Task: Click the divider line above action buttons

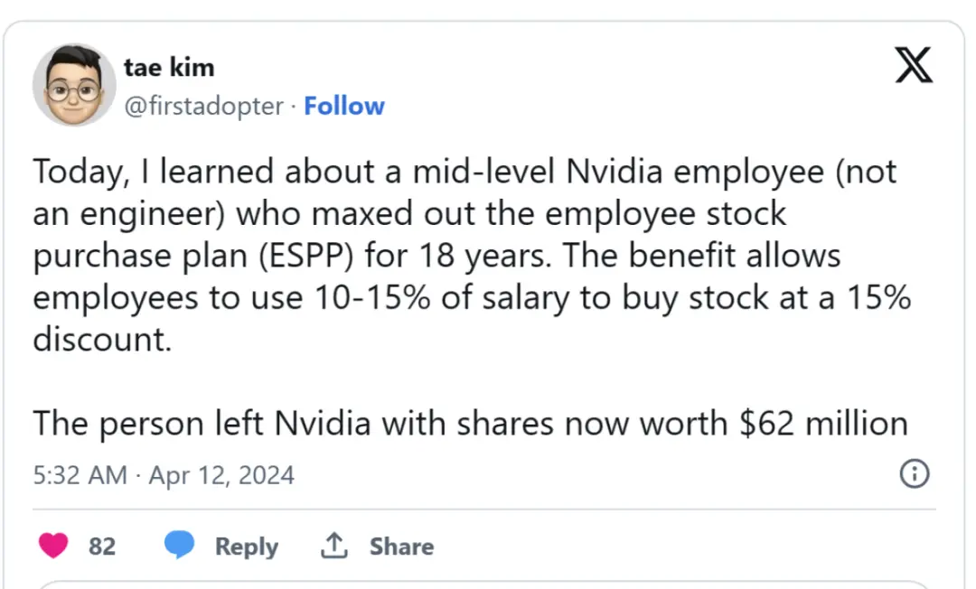Action: pos(484,510)
